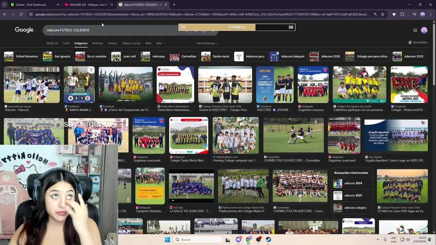Open Vuelve el ADECORE Juan XXIII image
The image size is (436, 245).
(225, 85)
